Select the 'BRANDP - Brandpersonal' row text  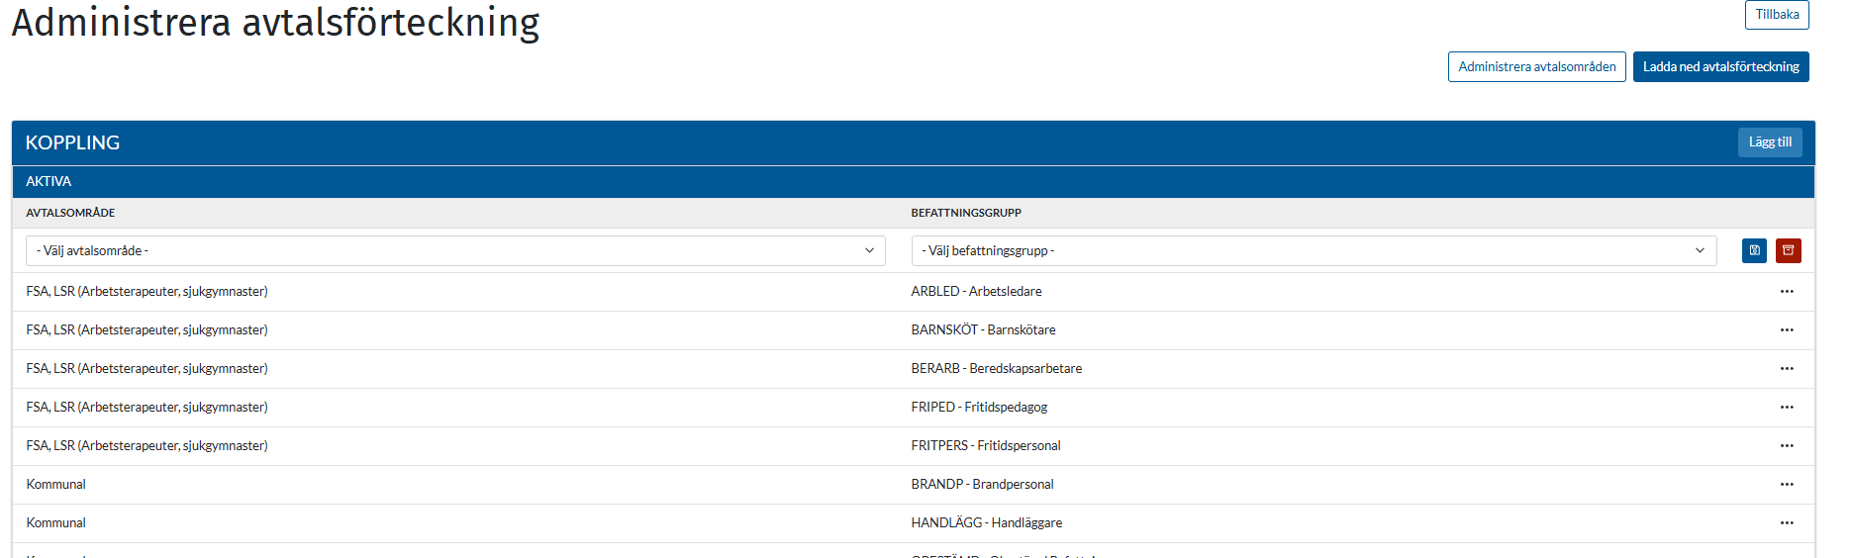982,485
